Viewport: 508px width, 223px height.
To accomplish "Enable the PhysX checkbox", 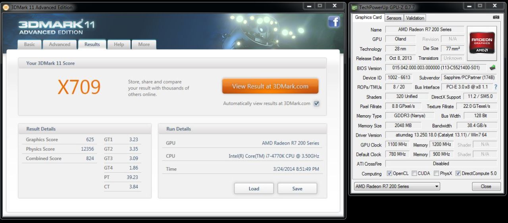I will (437, 173).
